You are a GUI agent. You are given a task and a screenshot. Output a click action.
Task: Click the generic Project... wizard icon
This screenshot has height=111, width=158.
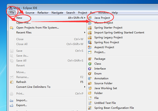[90, 52]
